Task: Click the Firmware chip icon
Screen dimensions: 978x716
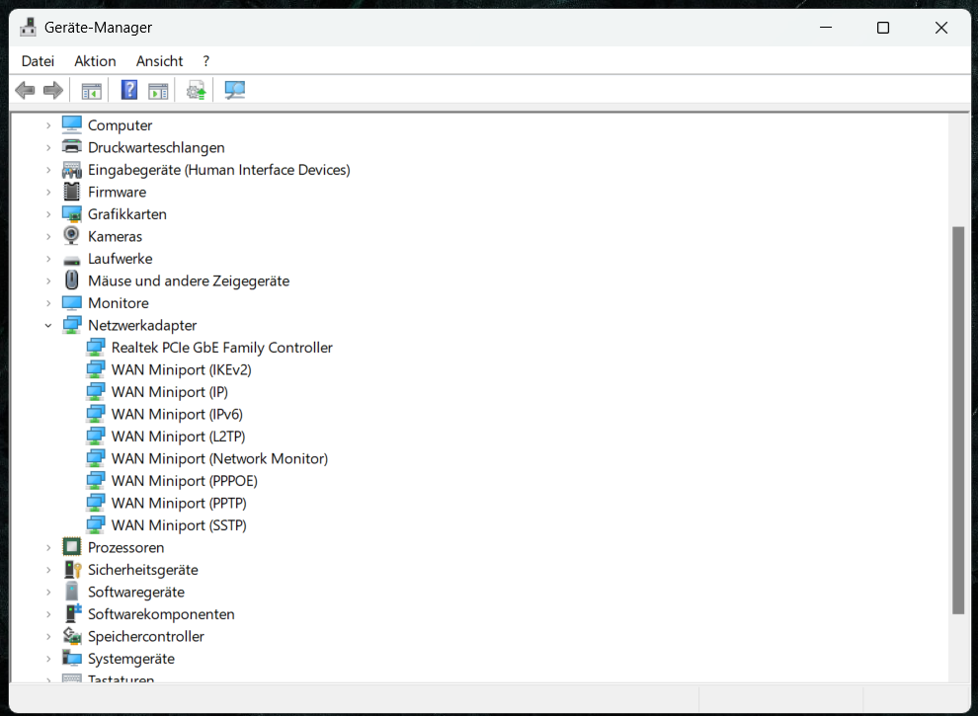Action: [x=72, y=192]
